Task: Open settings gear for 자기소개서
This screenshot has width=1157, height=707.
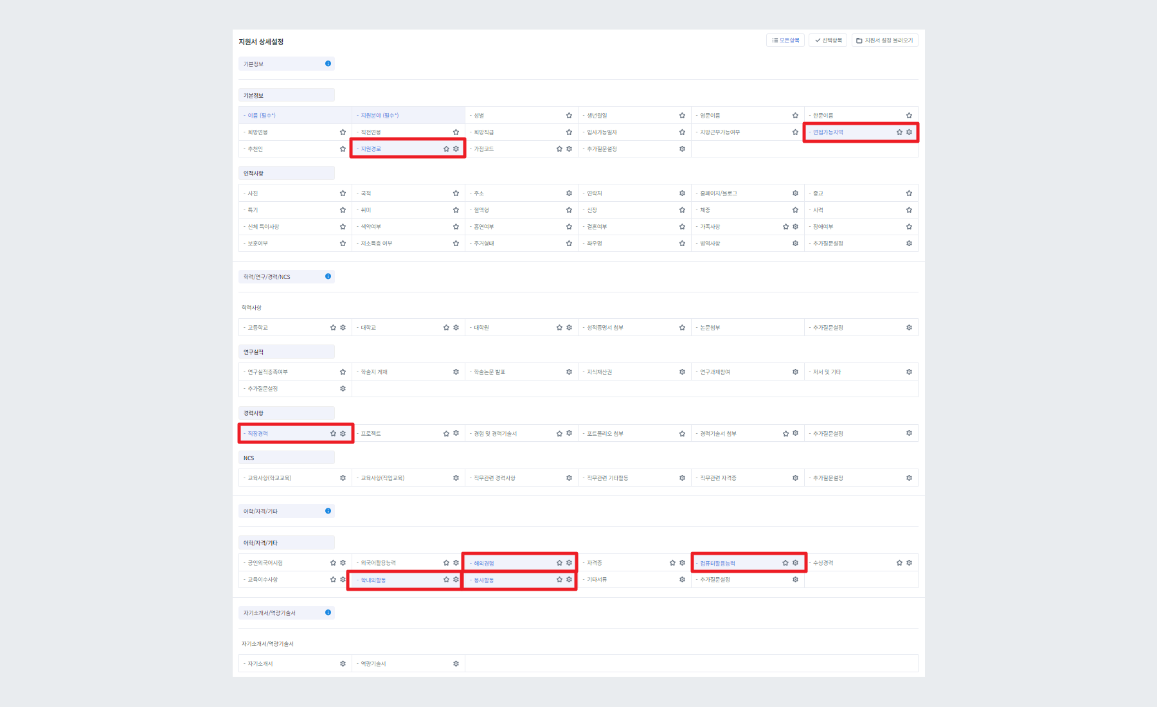Action: point(343,664)
